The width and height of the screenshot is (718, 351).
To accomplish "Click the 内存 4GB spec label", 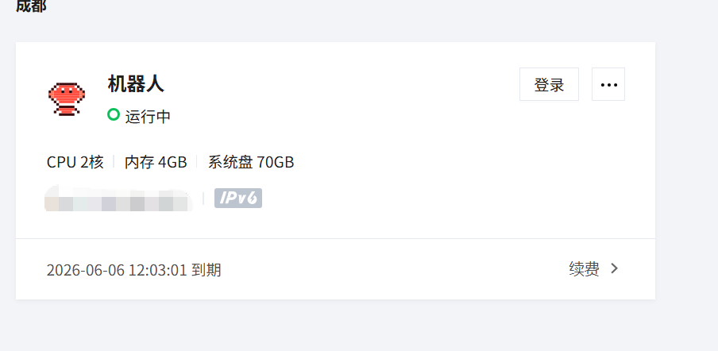I will (x=156, y=162).
